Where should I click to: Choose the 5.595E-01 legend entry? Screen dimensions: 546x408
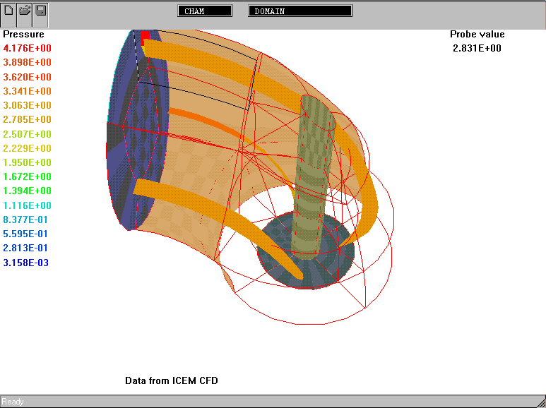26,234
